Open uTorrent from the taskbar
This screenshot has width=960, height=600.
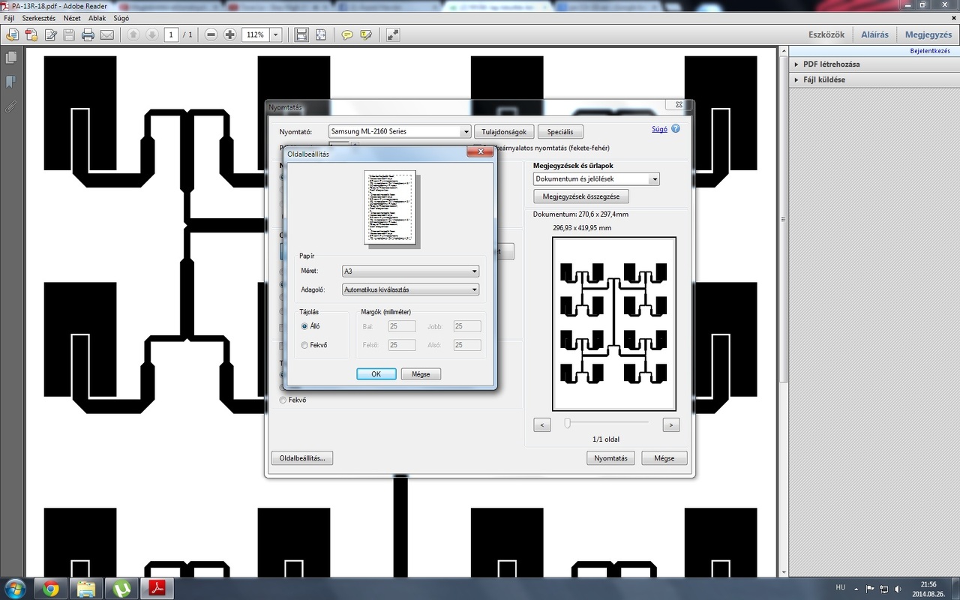tap(121, 588)
